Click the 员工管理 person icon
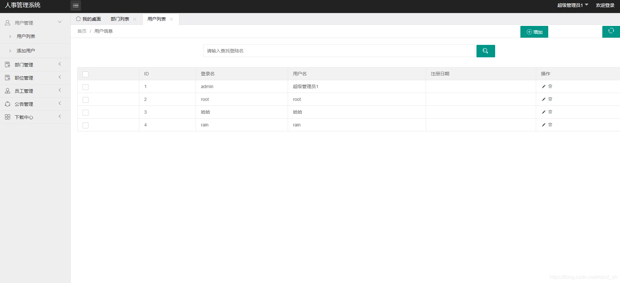 (8, 91)
